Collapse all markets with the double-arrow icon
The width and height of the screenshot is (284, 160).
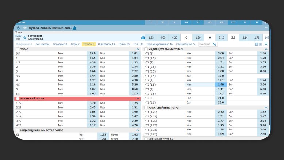tap(266, 44)
